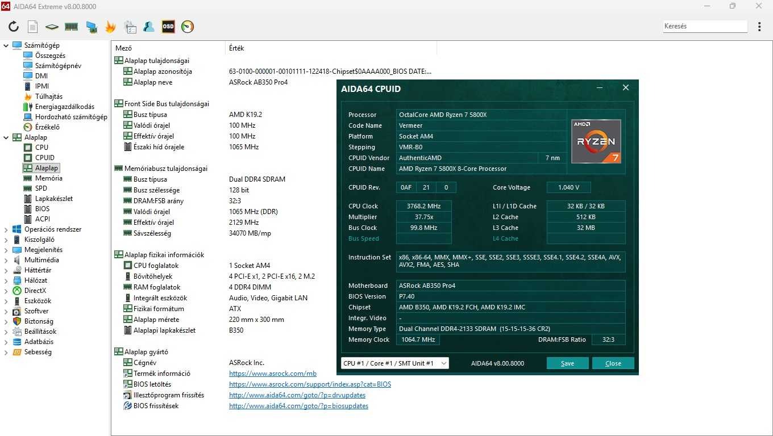Image resolution: width=773 pixels, height=436 pixels.
Task: Open Túlhajtás in the sidebar
Action: [x=49, y=97]
